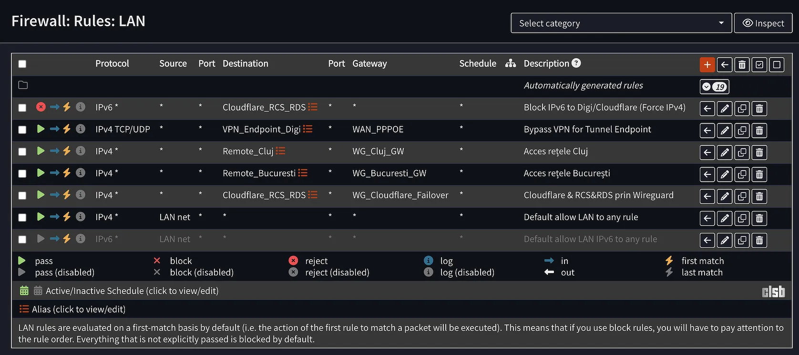This screenshot has width=799, height=355.
Task: Edit the Bypass VPN for Tunnel Endpoint rule
Action: (725, 130)
